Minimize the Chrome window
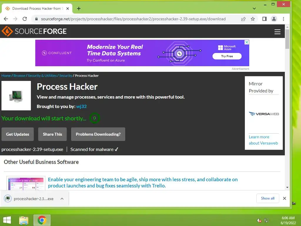This screenshot has width=301, height=226. coord(265,4)
